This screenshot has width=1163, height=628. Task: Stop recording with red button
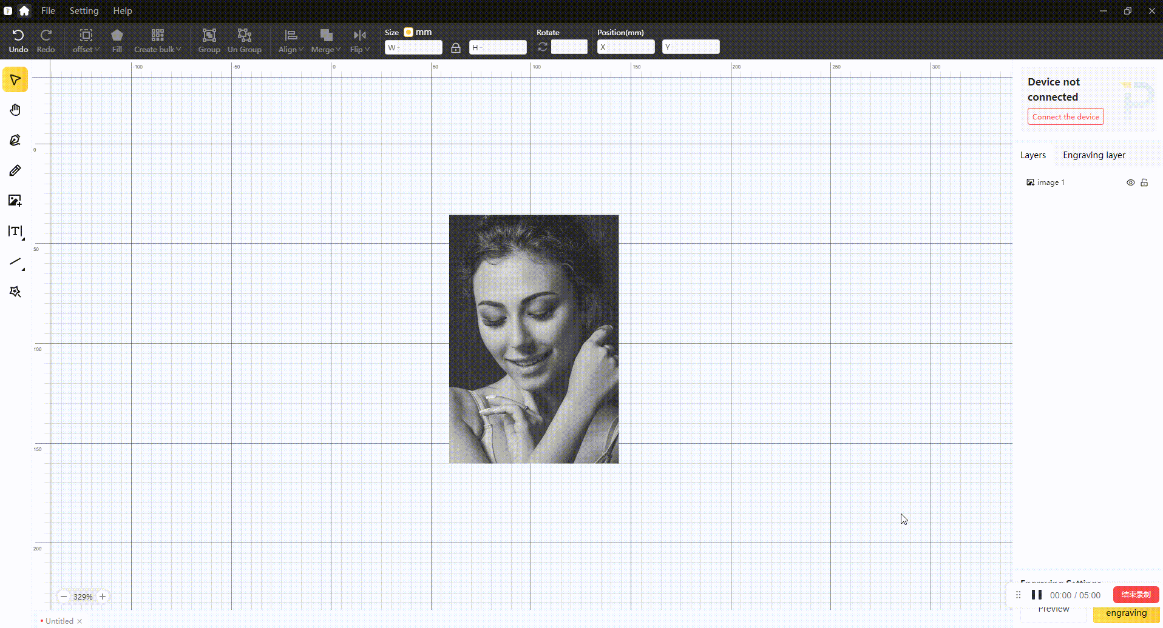1136,595
